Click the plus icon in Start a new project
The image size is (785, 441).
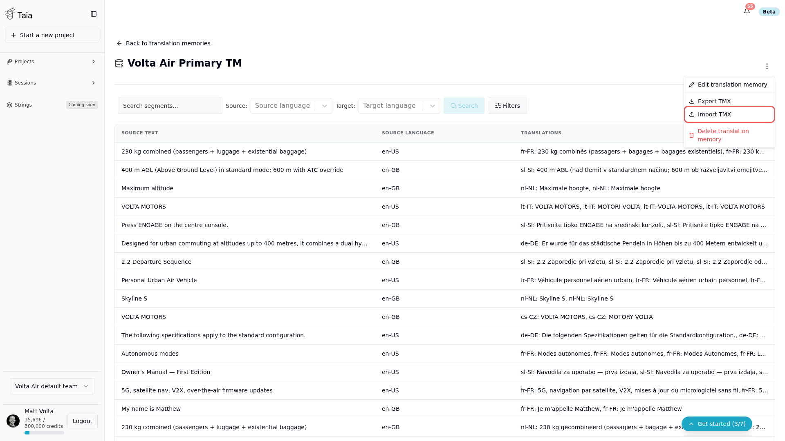(x=13, y=35)
